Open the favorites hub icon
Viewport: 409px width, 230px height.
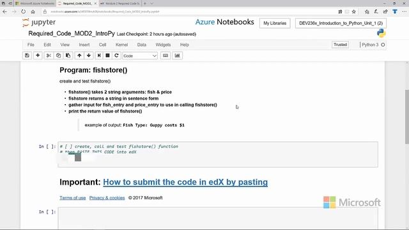pos(367,11)
